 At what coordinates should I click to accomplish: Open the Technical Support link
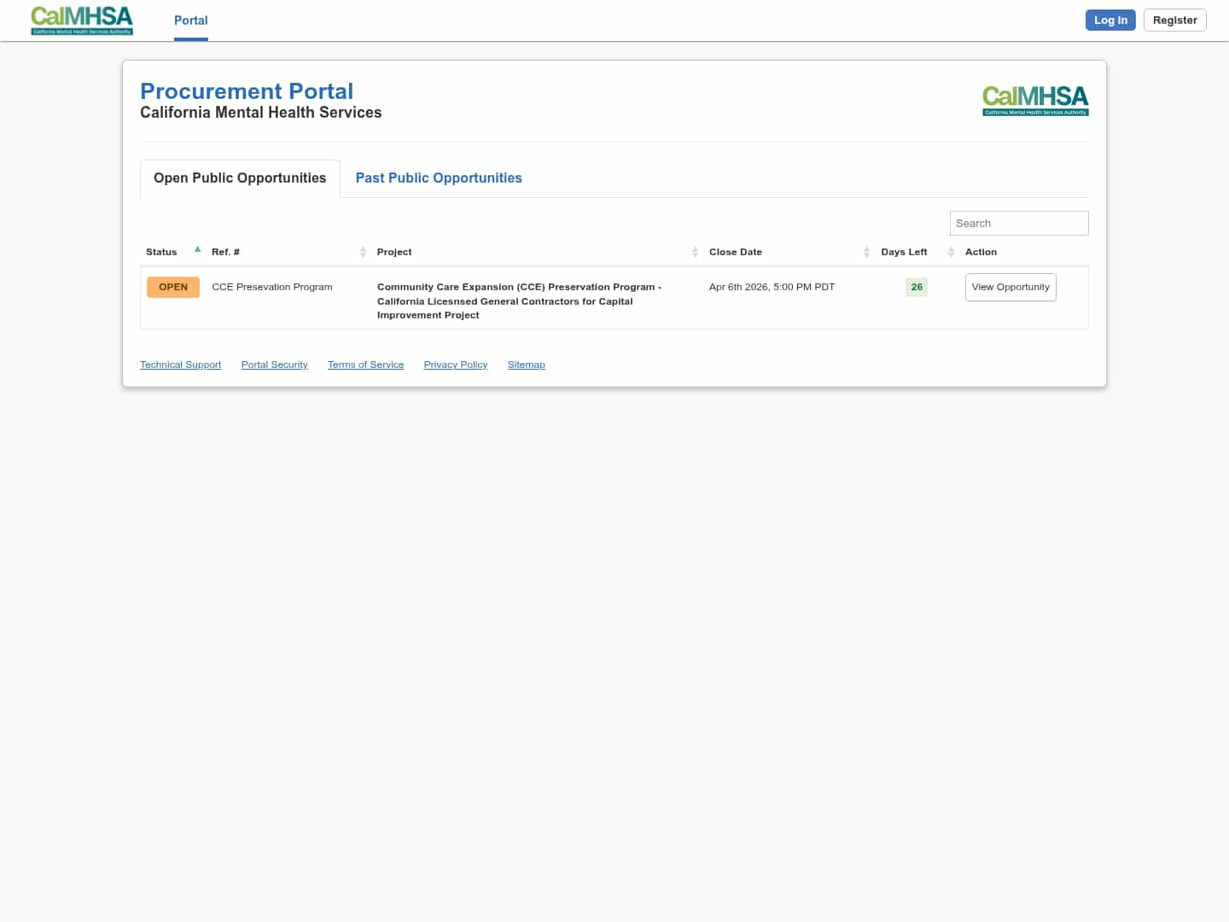click(180, 365)
